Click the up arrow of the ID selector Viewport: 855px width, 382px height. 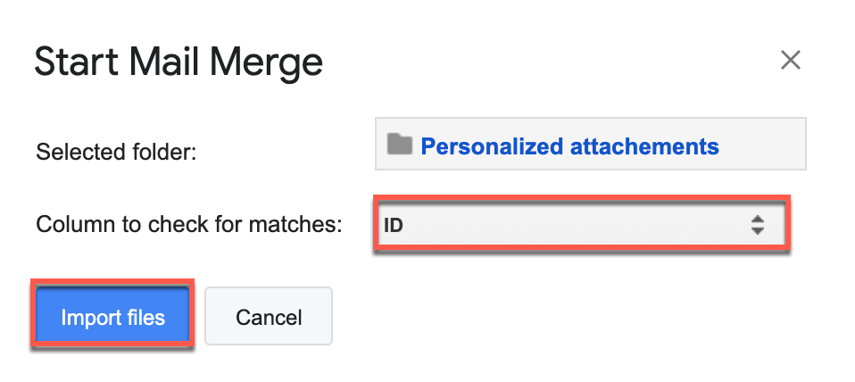(x=758, y=219)
